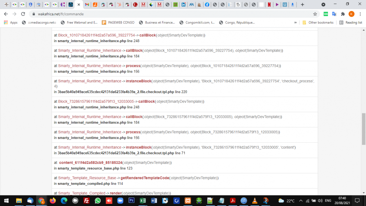Open the mediacongo.net bookmark
This screenshot has width=366, height=206.
39,23
